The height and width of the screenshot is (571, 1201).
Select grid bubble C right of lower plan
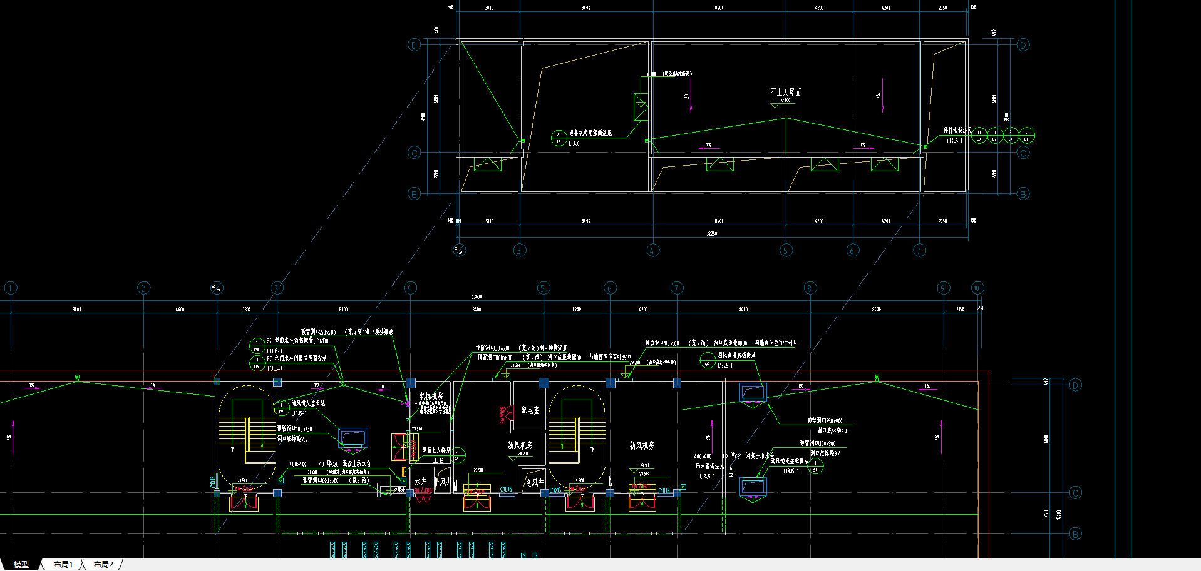point(1075,493)
